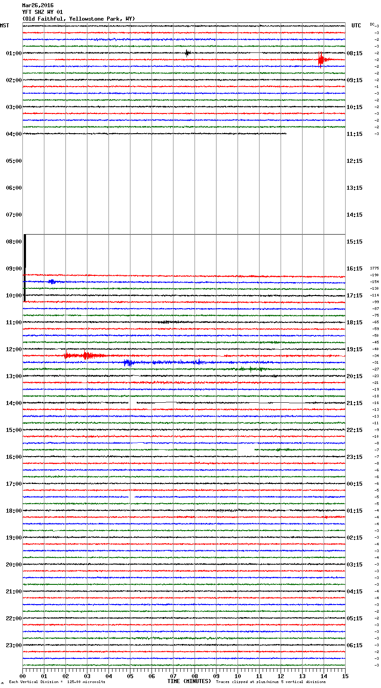Click the 13 minute tick label on bottom axis
The image size is (381, 688).
coord(302,676)
